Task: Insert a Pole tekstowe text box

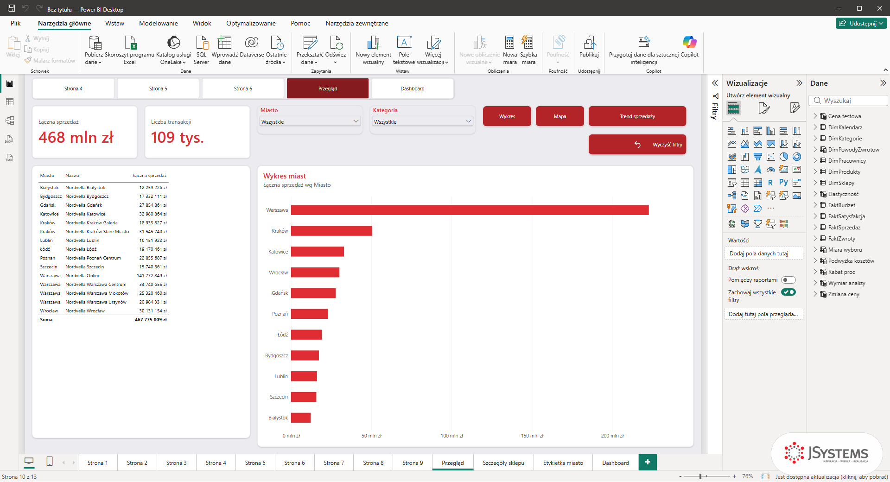Action: (x=404, y=50)
